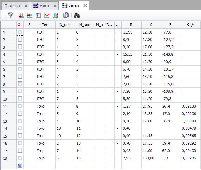Click the O column header
The height and width of the screenshot is (170, 201).
[x=20, y=25]
